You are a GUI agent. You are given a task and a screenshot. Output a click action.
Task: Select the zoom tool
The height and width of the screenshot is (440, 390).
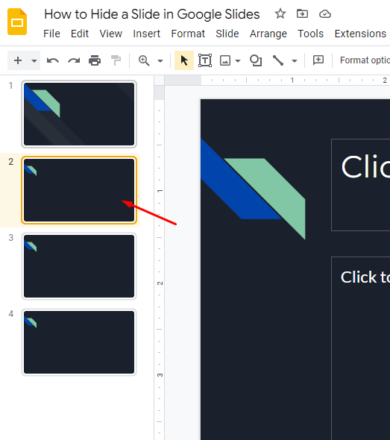[144, 60]
